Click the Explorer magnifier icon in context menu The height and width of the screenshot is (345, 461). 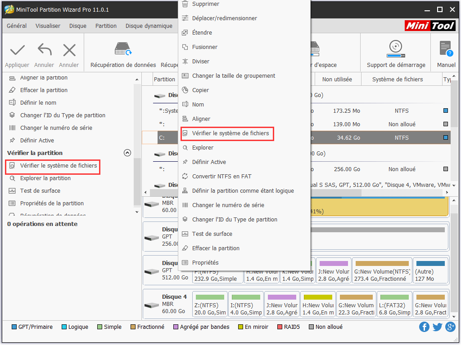[185, 147]
